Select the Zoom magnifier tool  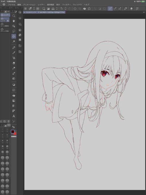[14, 16]
